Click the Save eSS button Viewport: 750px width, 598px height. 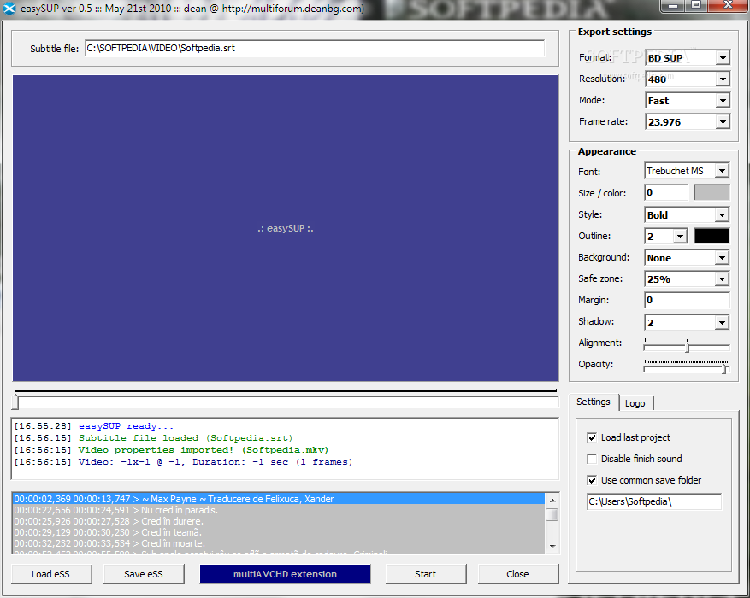pos(144,574)
